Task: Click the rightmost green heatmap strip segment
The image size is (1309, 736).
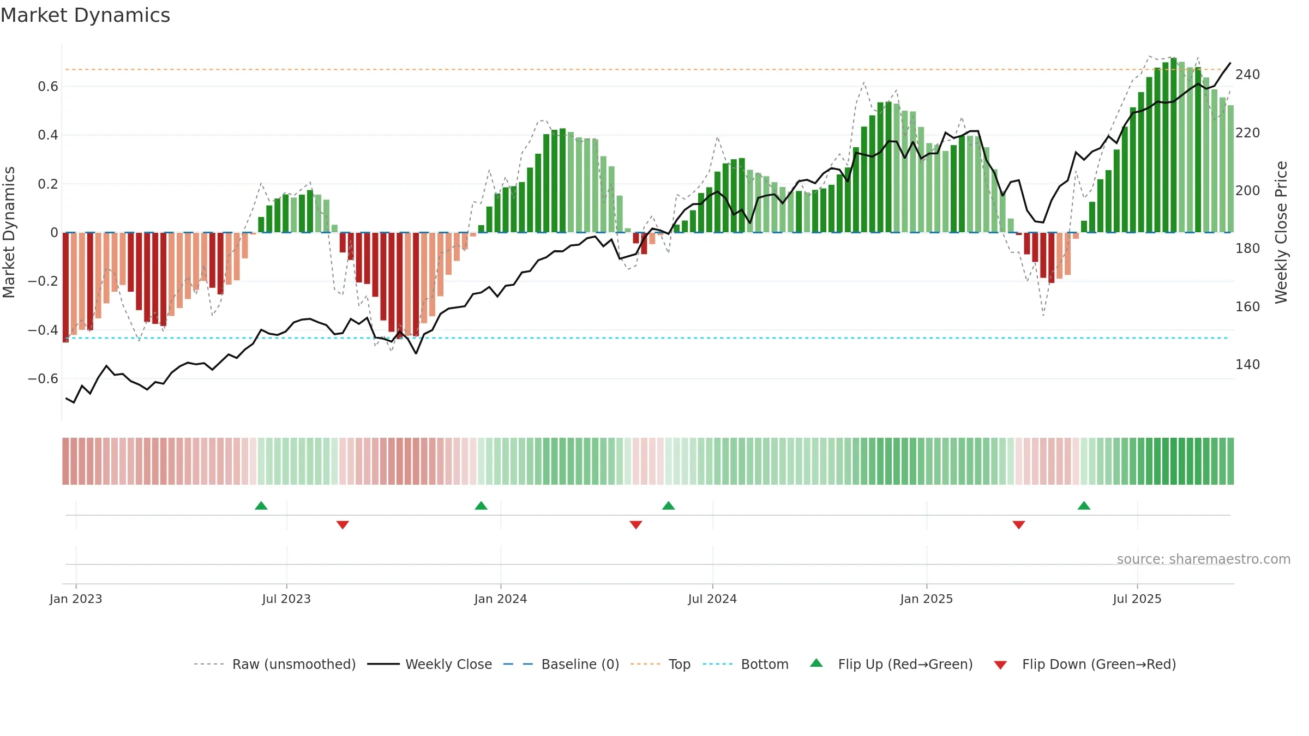Action: tap(1230, 461)
